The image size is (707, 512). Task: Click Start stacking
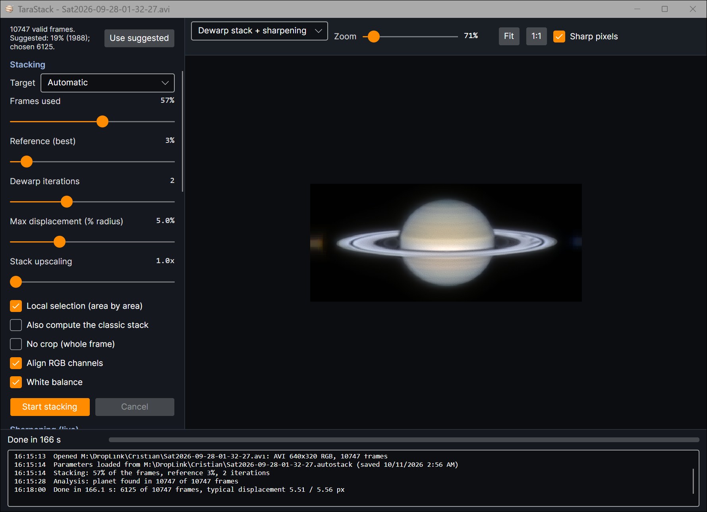(x=50, y=407)
